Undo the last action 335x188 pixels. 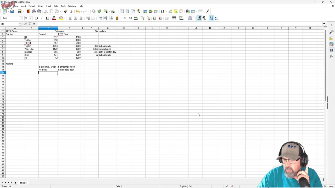[x=78, y=11]
